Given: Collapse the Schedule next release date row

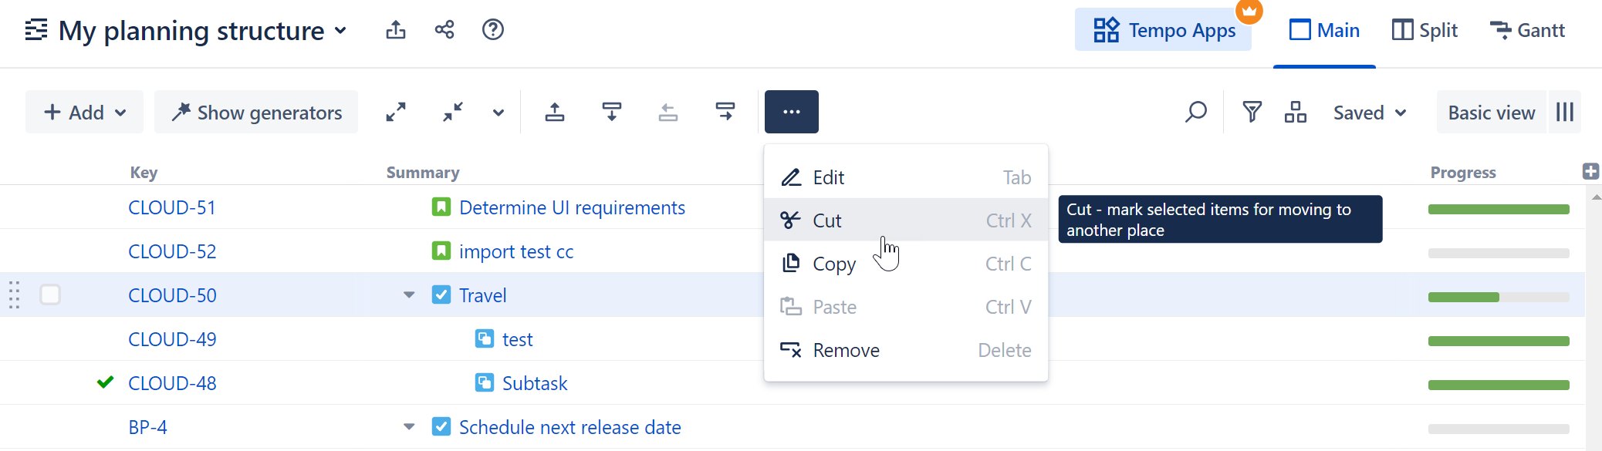Looking at the screenshot, I should (x=409, y=427).
